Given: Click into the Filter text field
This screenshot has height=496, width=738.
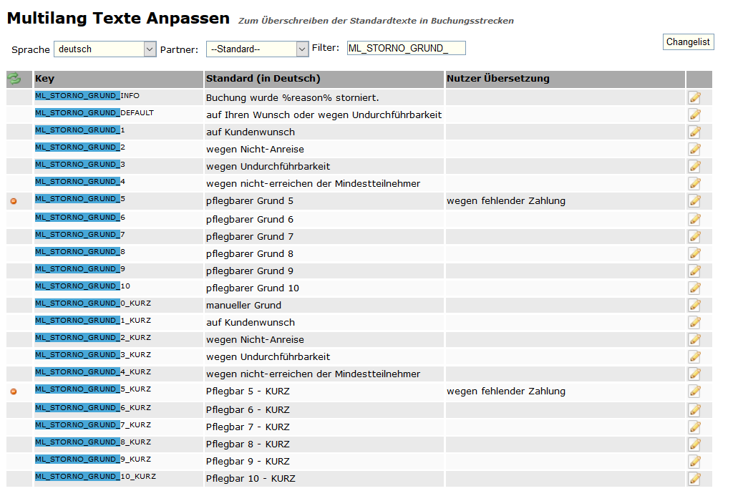Looking at the screenshot, I should coord(406,48).
